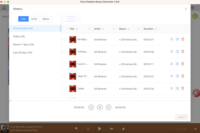200x133 pixels.
Task: Check the box for Be Right Now
Action: click(x=64, y=40)
